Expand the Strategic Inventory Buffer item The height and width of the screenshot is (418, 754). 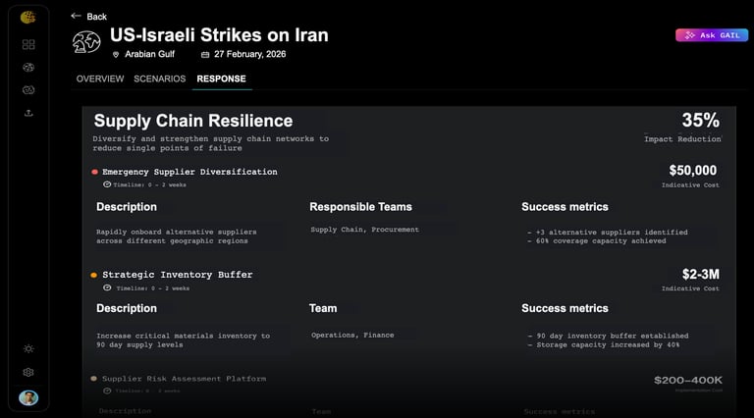[177, 275]
